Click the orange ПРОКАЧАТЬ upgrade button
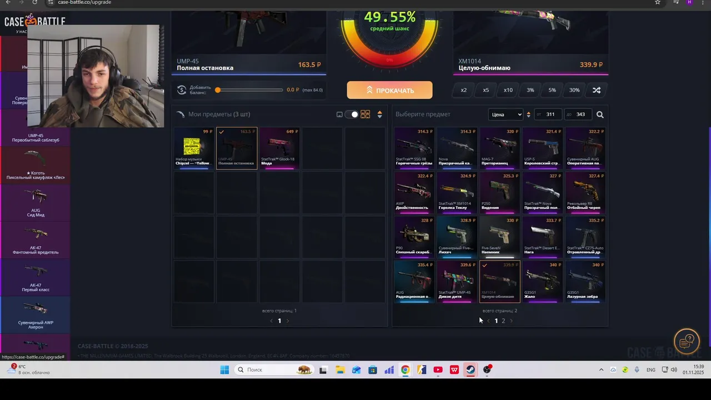The width and height of the screenshot is (711, 400). click(389, 90)
